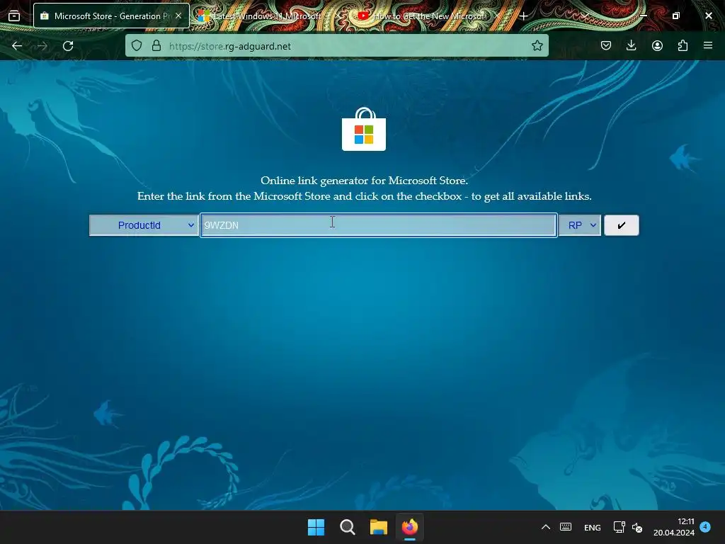Open the Firefox hamburger menu
Image resolution: width=725 pixels, height=544 pixels.
708,45
